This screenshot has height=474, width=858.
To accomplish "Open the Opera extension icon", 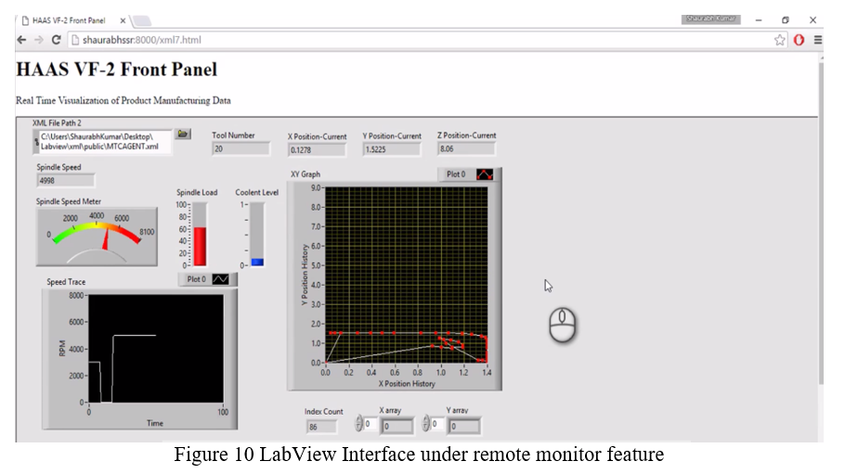I will coord(799,40).
